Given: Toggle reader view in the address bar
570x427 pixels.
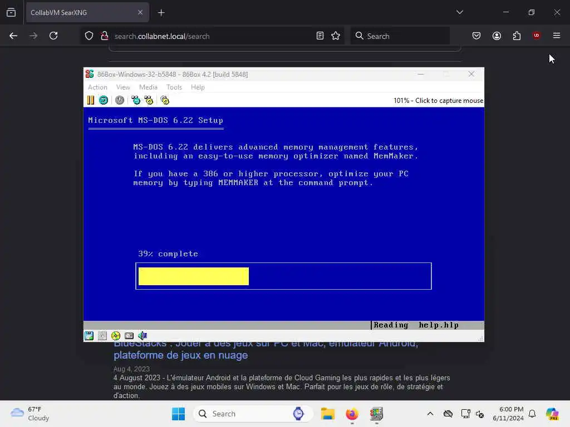Looking at the screenshot, I should tap(320, 36).
